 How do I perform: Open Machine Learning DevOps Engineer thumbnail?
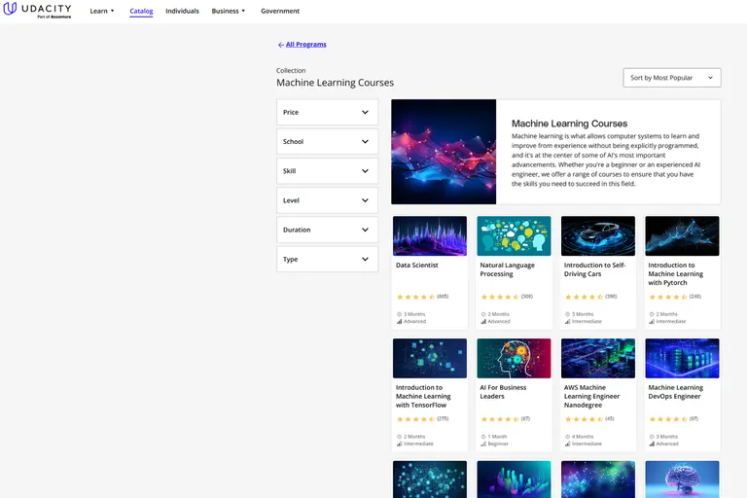pyautogui.click(x=682, y=358)
